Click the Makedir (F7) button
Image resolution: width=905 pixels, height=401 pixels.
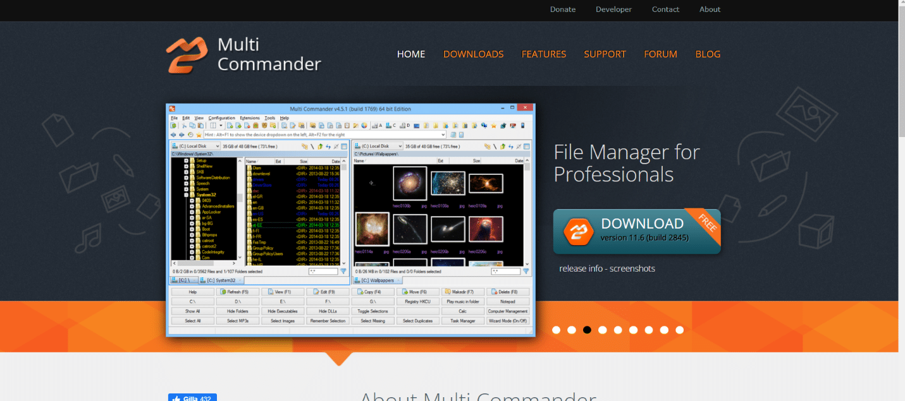point(463,292)
